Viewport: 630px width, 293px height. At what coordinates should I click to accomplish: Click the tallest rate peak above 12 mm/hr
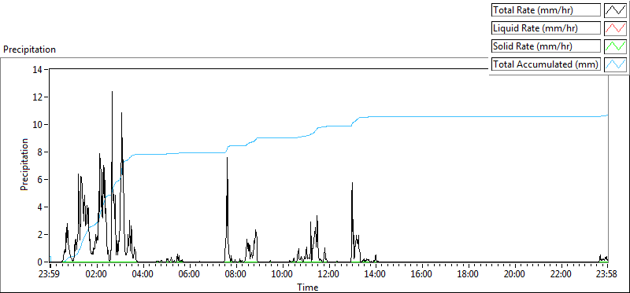click(112, 92)
